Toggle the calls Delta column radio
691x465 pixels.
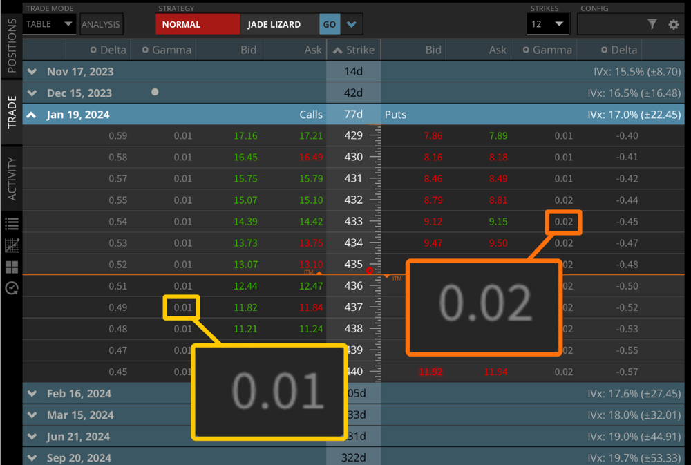[93, 50]
